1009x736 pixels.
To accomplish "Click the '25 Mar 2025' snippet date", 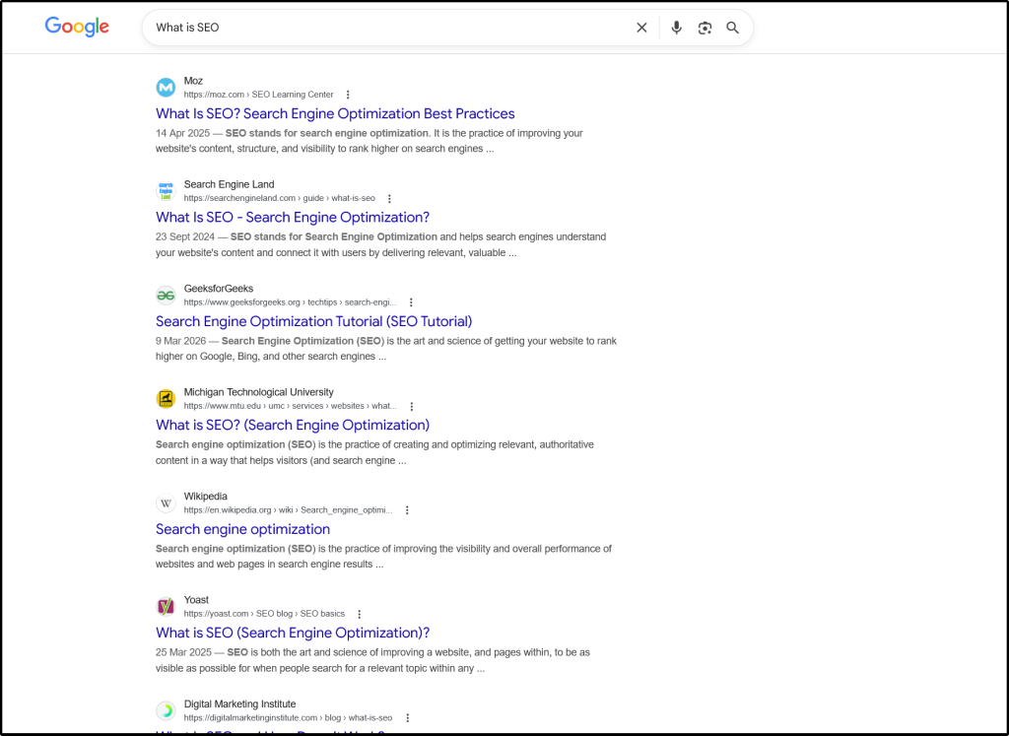I will [x=183, y=652].
